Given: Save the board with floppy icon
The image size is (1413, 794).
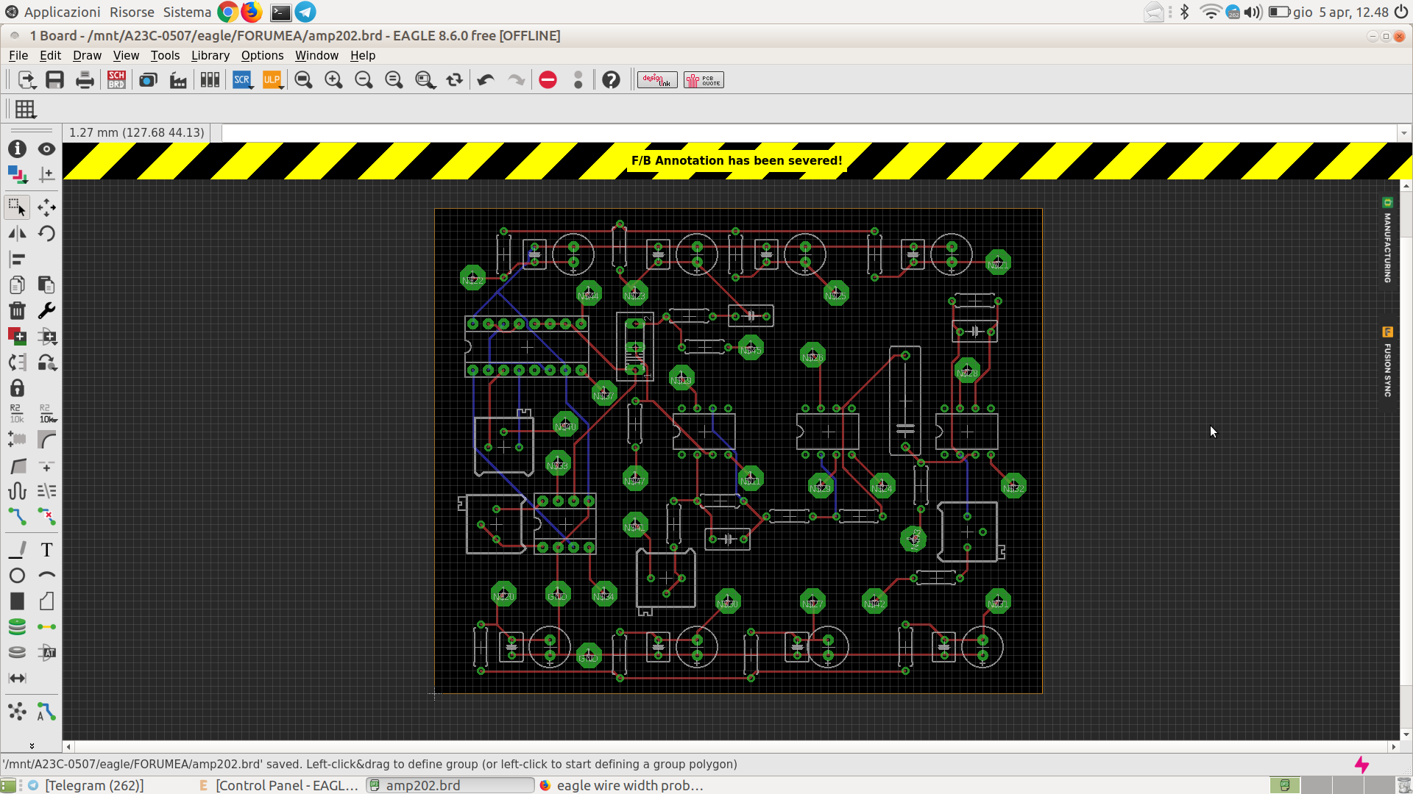Looking at the screenshot, I should coord(54,80).
